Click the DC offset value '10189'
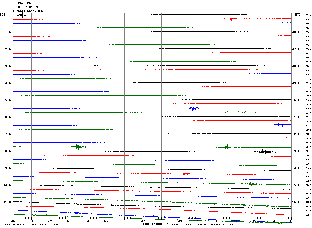This screenshot has width=312, height=228. click(308, 202)
